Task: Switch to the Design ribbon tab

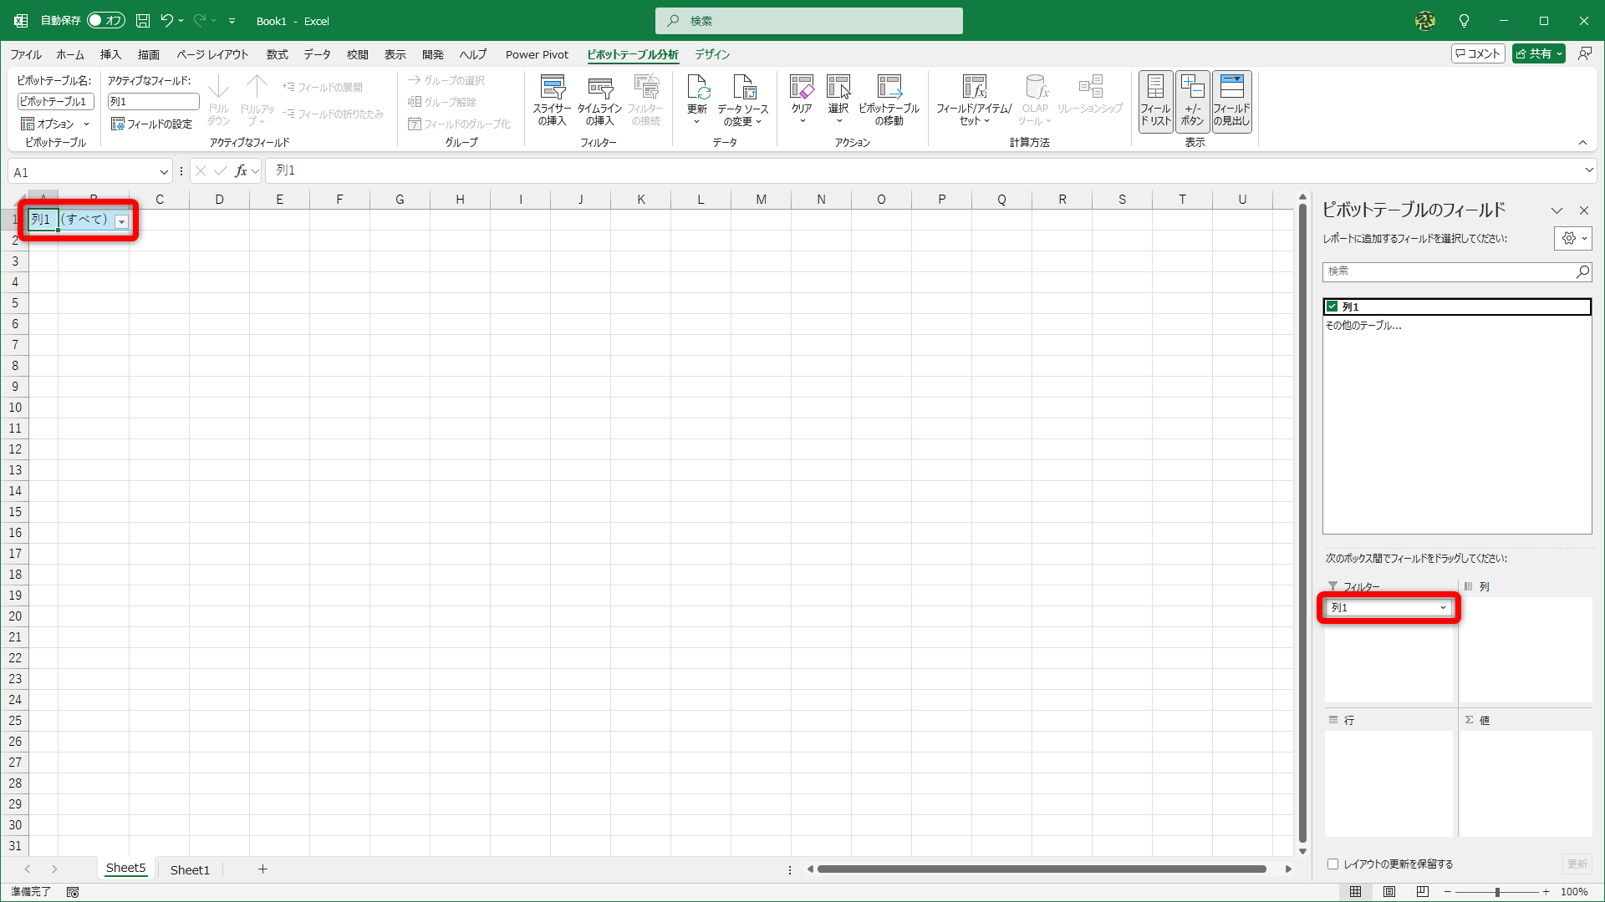Action: coord(712,54)
